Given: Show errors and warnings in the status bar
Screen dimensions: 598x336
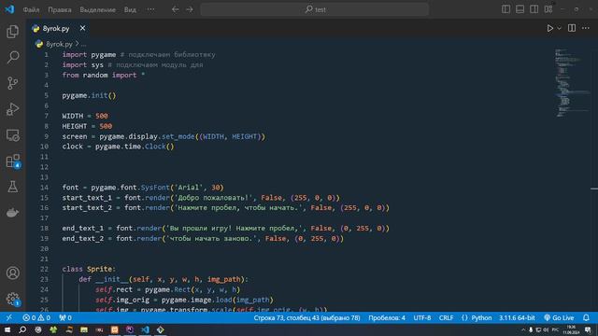Looking at the screenshot, I should [36, 317].
